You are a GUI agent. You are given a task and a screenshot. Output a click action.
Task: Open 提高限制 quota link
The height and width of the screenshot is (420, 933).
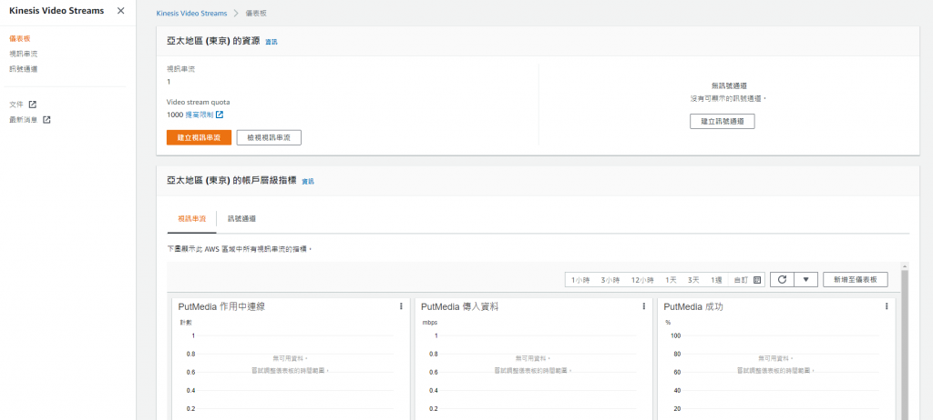pyautogui.click(x=200, y=115)
